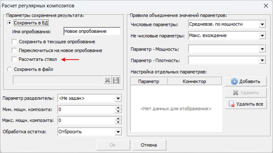Click the clear file path X icon
The width and height of the screenshot is (273, 153).
(108, 80)
